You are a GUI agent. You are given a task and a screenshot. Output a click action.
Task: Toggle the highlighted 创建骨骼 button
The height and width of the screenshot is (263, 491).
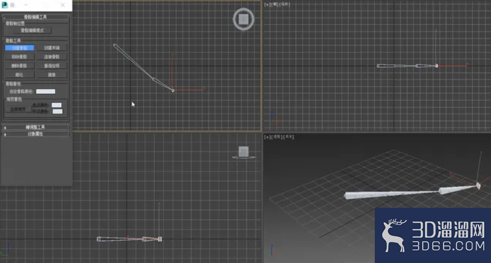tap(19, 48)
